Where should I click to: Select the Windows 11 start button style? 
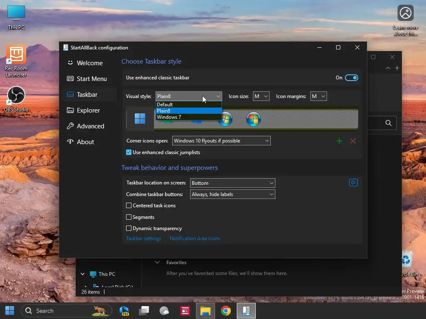point(140,119)
